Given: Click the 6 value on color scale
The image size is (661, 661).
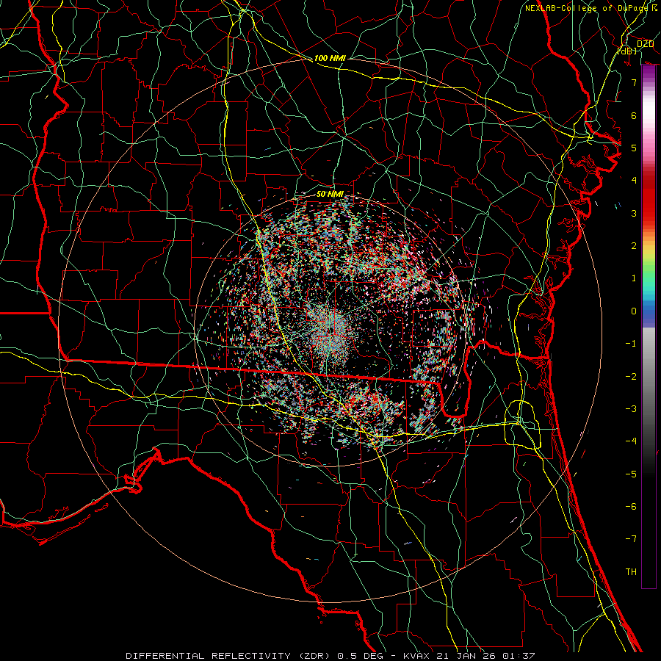Looking at the screenshot, I should click(x=634, y=115).
